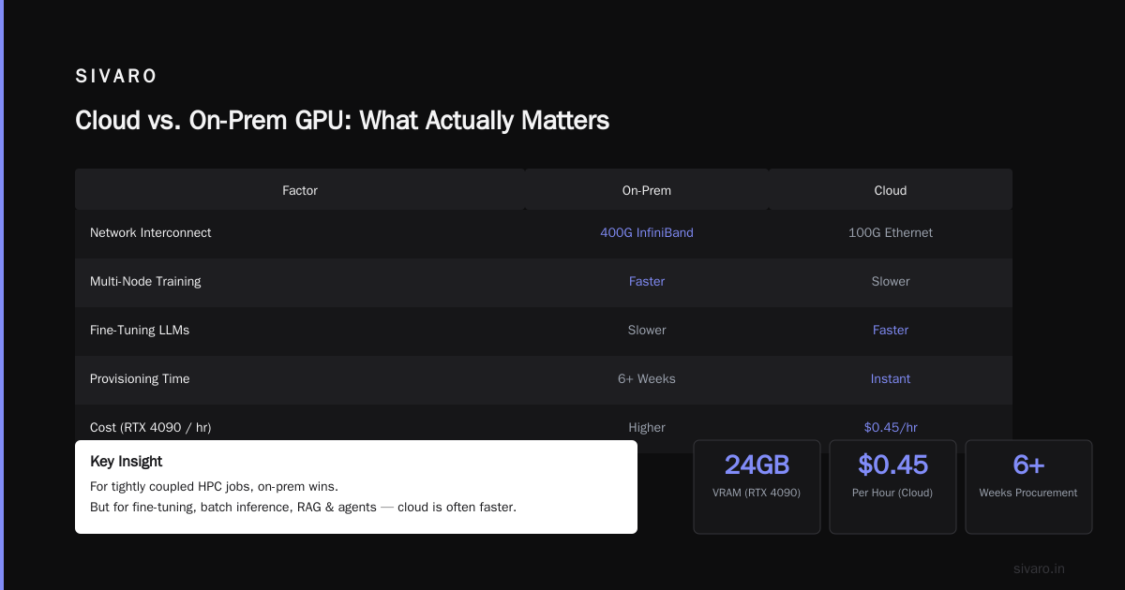Click the Instant table cell
1125x590 pixels.
click(891, 378)
